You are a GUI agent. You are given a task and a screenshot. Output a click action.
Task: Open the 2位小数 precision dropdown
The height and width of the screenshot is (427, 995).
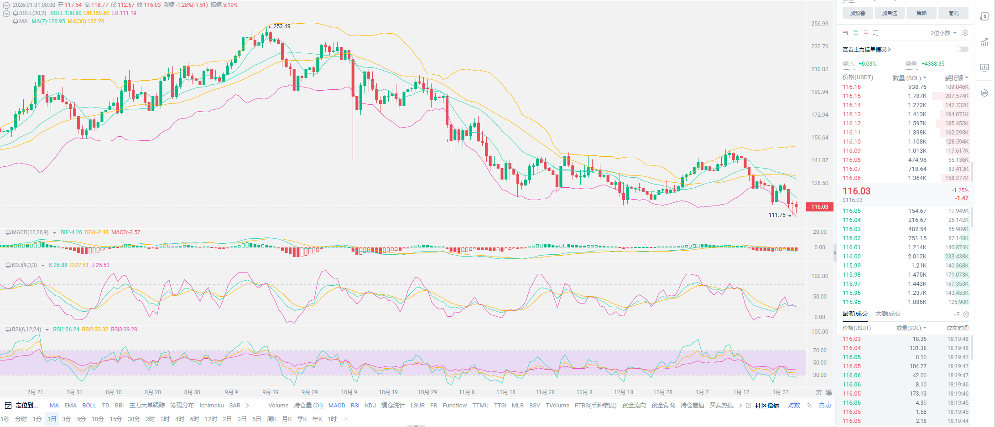943,33
